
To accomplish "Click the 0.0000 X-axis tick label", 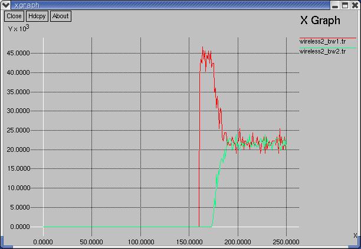I will tap(43, 242).
